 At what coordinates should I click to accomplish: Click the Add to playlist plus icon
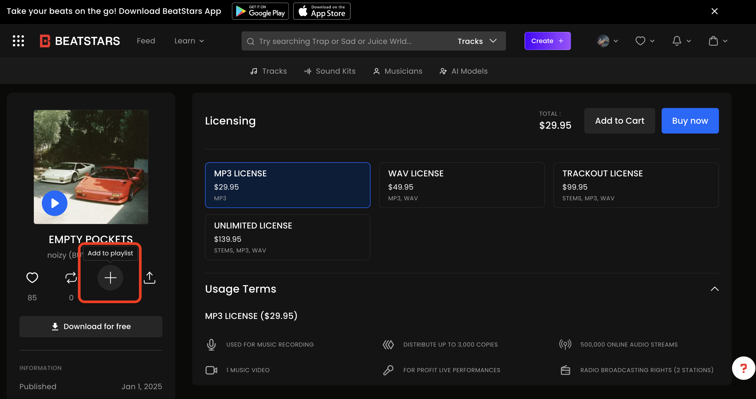(110, 277)
